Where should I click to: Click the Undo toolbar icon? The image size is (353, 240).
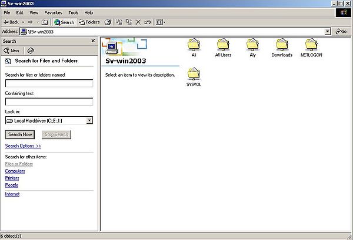[147, 22]
